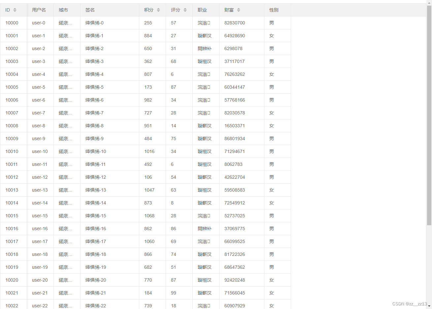Click the descending sort caret on 评分 column
This screenshot has width=432, height=309.
point(185,11)
